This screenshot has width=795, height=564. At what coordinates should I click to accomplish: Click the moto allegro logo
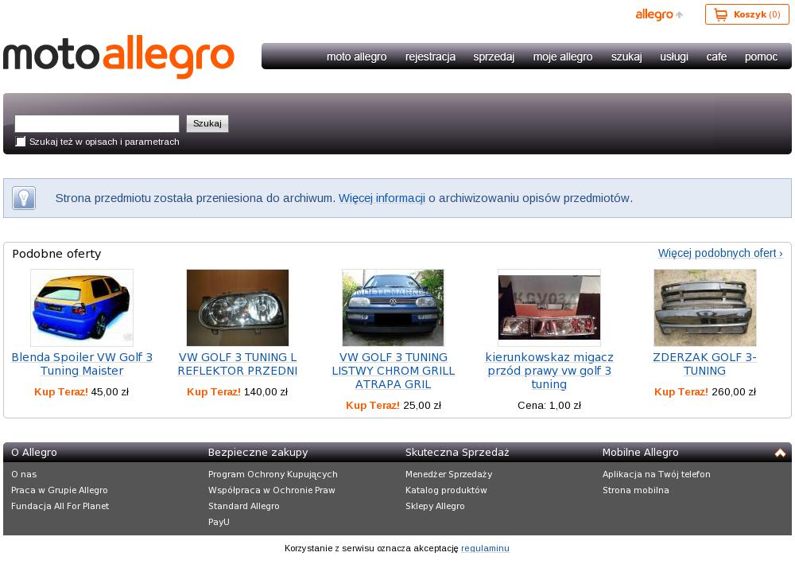click(118, 56)
